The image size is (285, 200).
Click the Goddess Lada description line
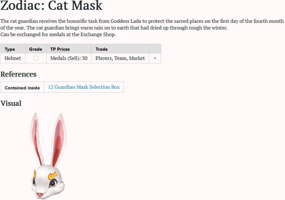click(x=142, y=21)
